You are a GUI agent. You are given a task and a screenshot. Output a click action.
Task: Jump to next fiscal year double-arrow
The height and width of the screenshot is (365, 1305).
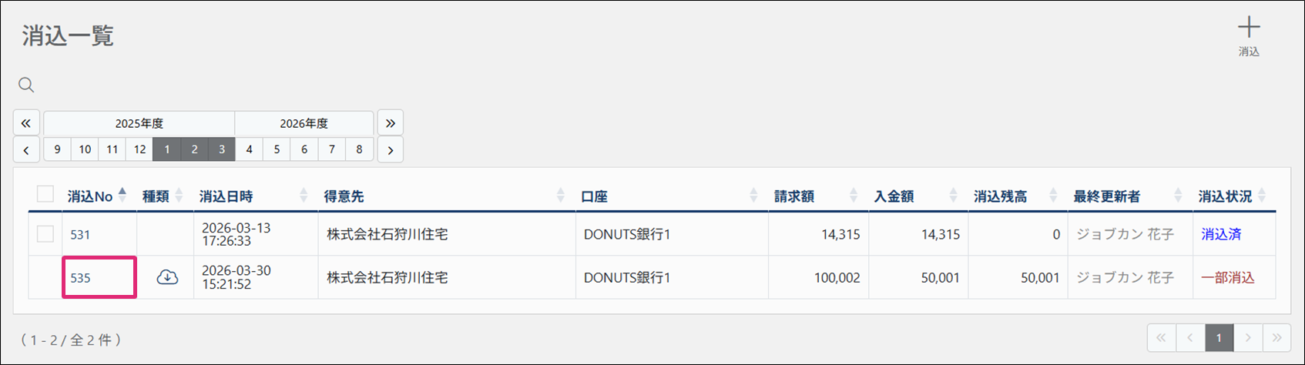tap(390, 123)
